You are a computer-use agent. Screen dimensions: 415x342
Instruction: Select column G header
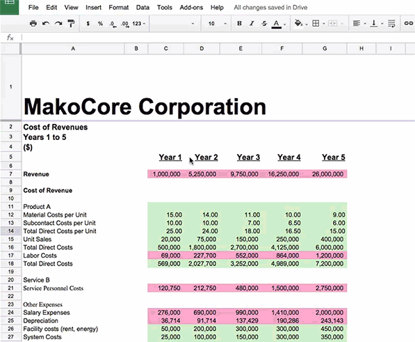pyautogui.click(x=325, y=49)
